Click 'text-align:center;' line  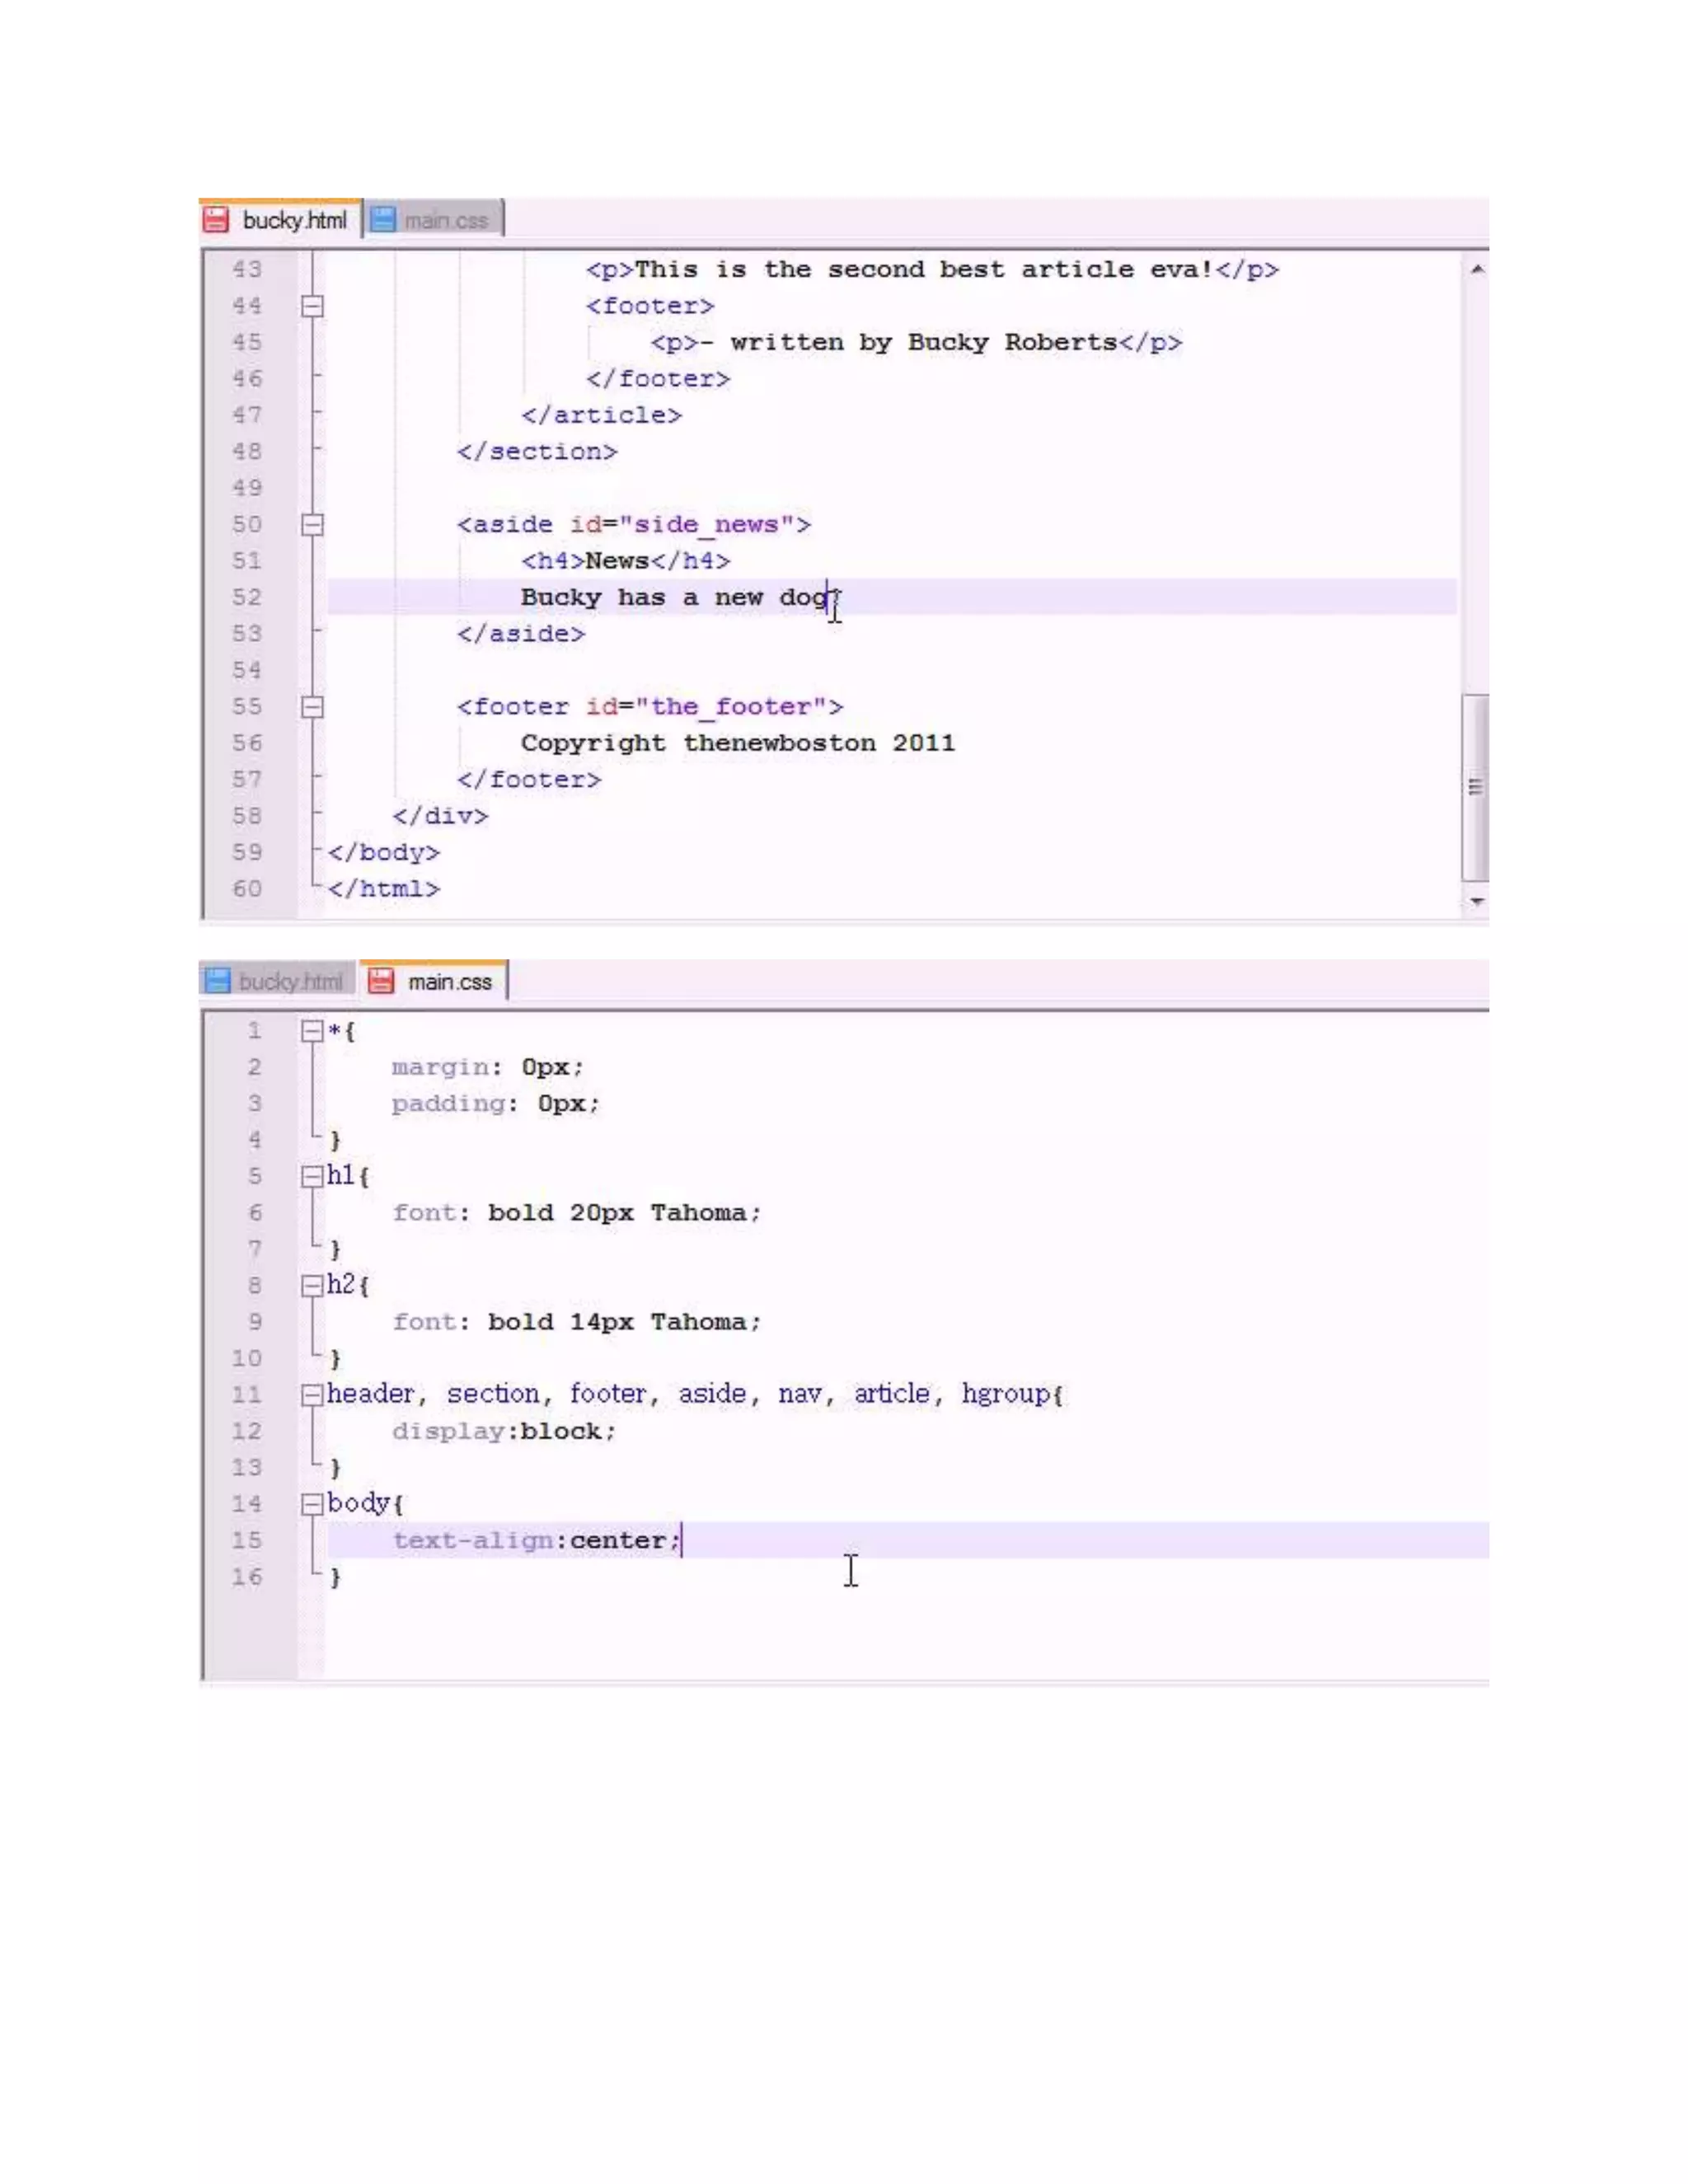tap(536, 1541)
